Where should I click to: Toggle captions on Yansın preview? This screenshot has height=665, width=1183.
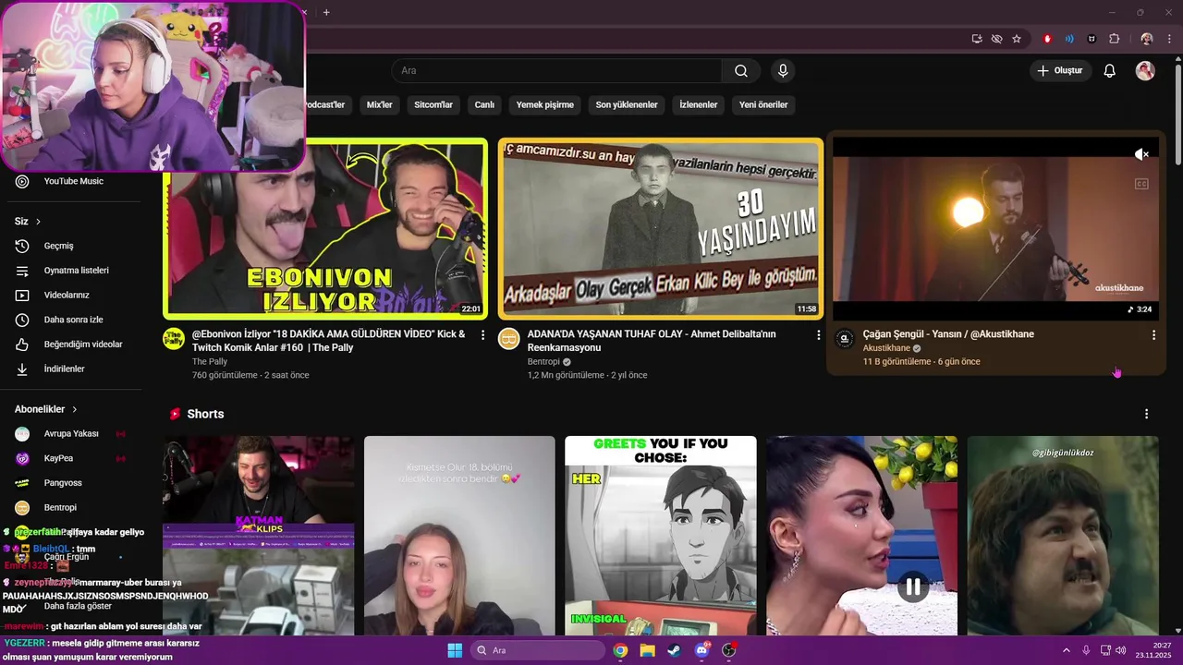coord(1141,184)
